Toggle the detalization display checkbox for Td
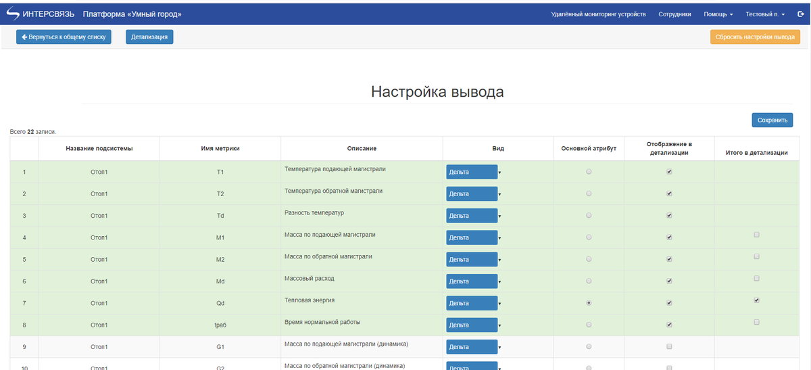Viewport: 811px width, 370px height. [x=669, y=215]
